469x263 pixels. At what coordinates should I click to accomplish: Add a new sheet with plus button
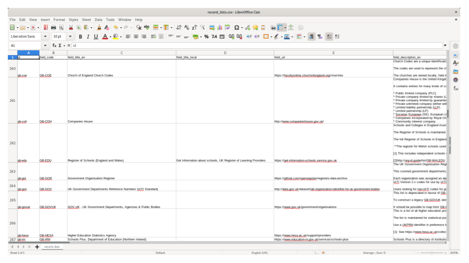tap(37, 246)
